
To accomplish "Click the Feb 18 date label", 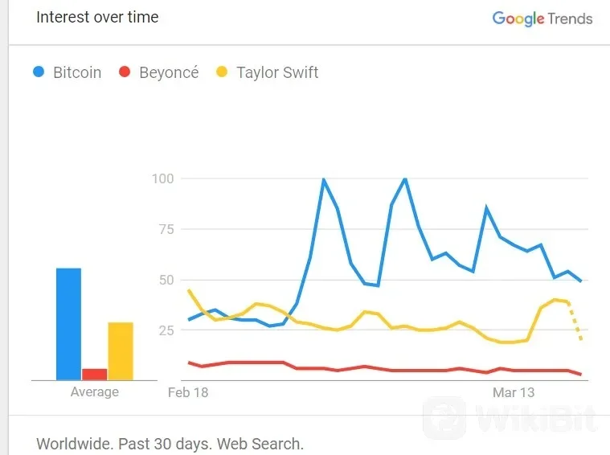I will tap(186, 392).
